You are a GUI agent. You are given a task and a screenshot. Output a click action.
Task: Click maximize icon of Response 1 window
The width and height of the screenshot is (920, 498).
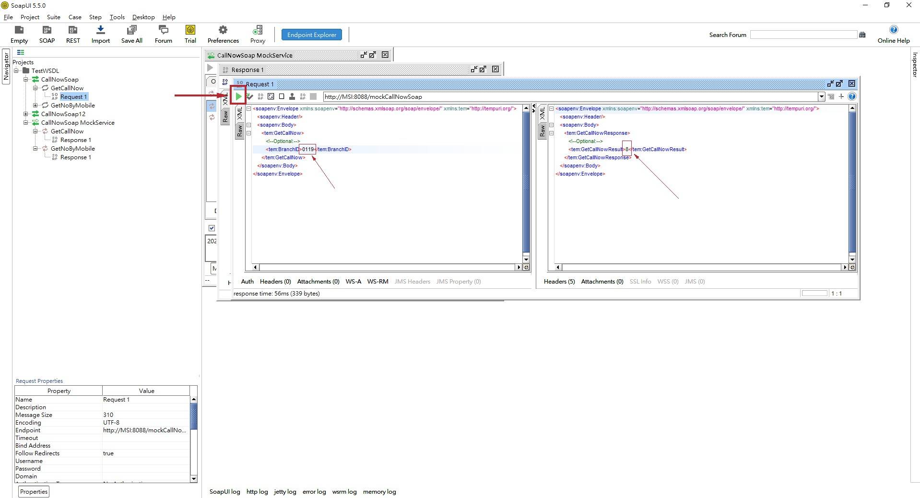pyautogui.click(x=483, y=69)
